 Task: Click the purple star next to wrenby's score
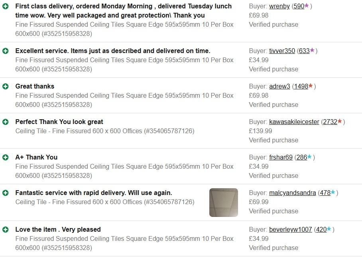point(307,6)
